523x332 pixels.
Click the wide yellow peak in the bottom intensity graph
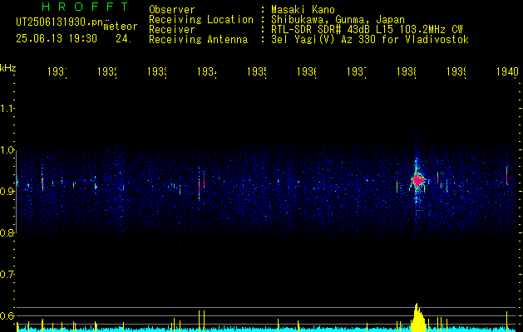(x=417, y=318)
